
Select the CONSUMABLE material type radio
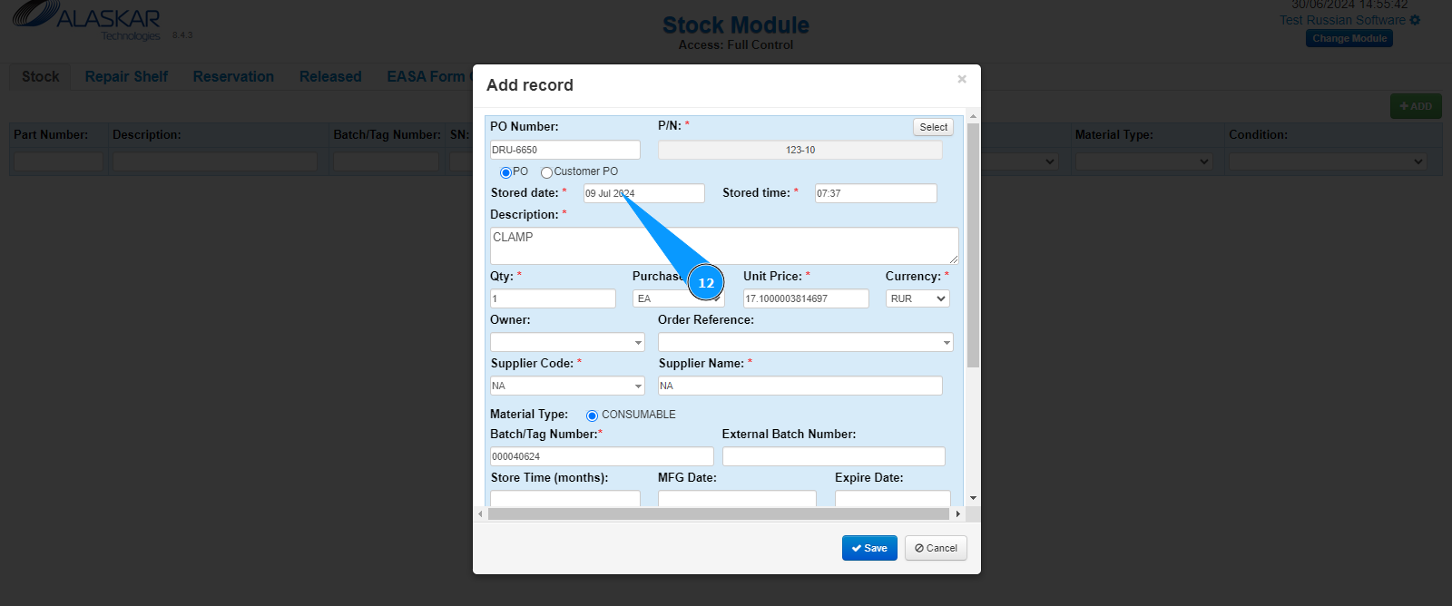(x=592, y=415)
